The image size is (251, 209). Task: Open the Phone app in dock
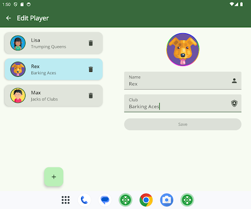(84, 200)
